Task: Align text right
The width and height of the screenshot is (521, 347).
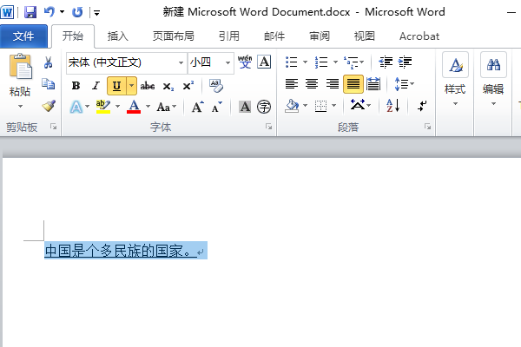Action: [x=333, y=84]
